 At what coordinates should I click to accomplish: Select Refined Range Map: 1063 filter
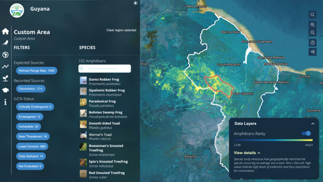(37, 71)
